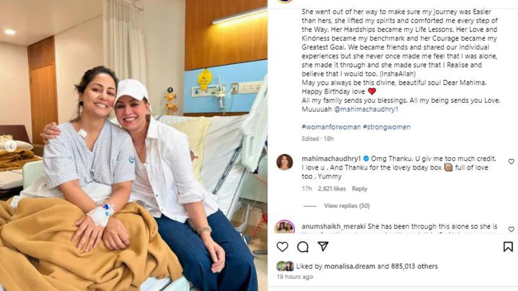Screen dimensions: 518x291
Task: Open the #womanforwoman hashtag
Action: 331,127
